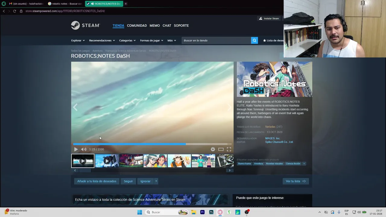Expand the Formas de jugar dropdown
Viewport: 386px width, 217px height.
[x=151, y=40]
